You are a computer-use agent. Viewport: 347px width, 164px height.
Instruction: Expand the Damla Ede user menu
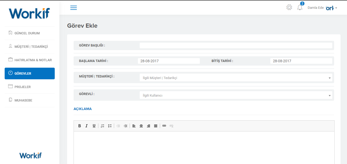tap(322, 8)
